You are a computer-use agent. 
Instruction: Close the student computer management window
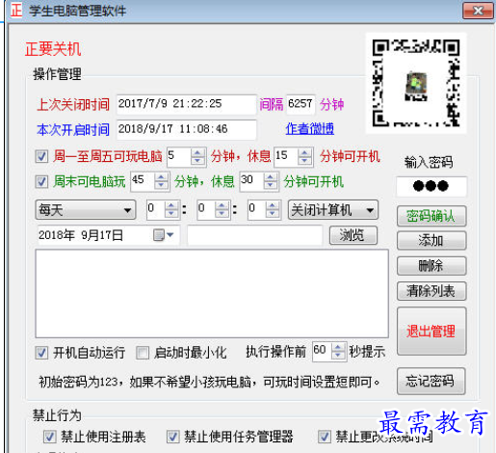tap(478, 12)
